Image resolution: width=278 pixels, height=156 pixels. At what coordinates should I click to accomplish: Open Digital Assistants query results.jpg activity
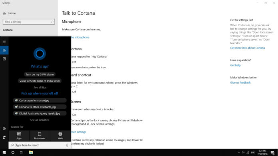40,113
